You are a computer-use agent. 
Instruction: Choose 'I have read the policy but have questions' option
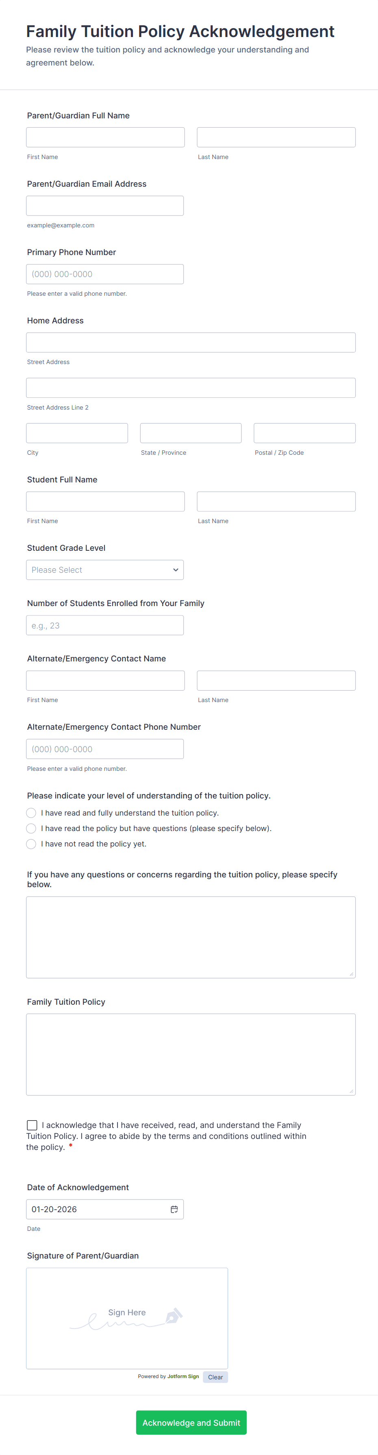click(31, 828)
